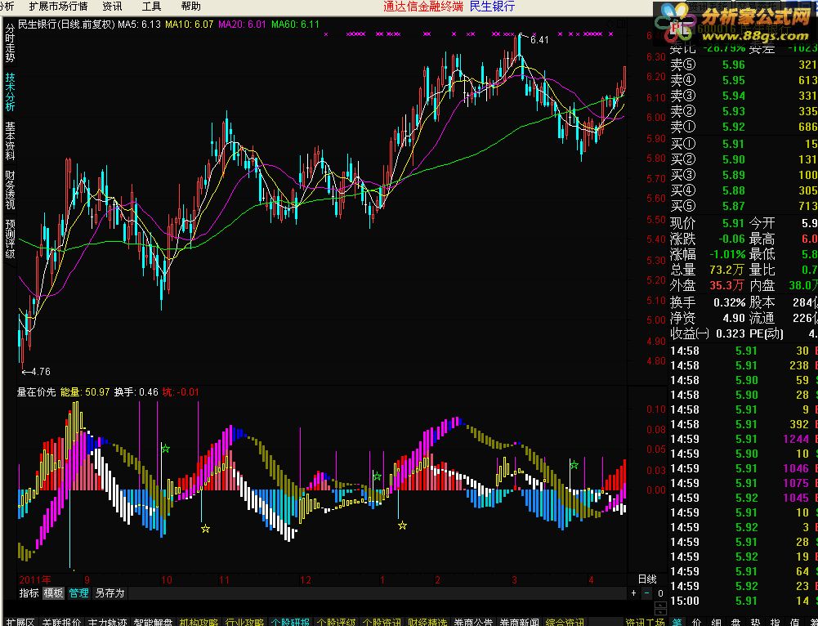Viewport: 818px width, 626px height.
Task: Zoom out chart with the minus button
Action: tap(647, 593)
